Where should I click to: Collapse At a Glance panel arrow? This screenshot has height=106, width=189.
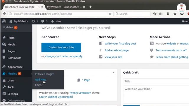click(114, 73)
